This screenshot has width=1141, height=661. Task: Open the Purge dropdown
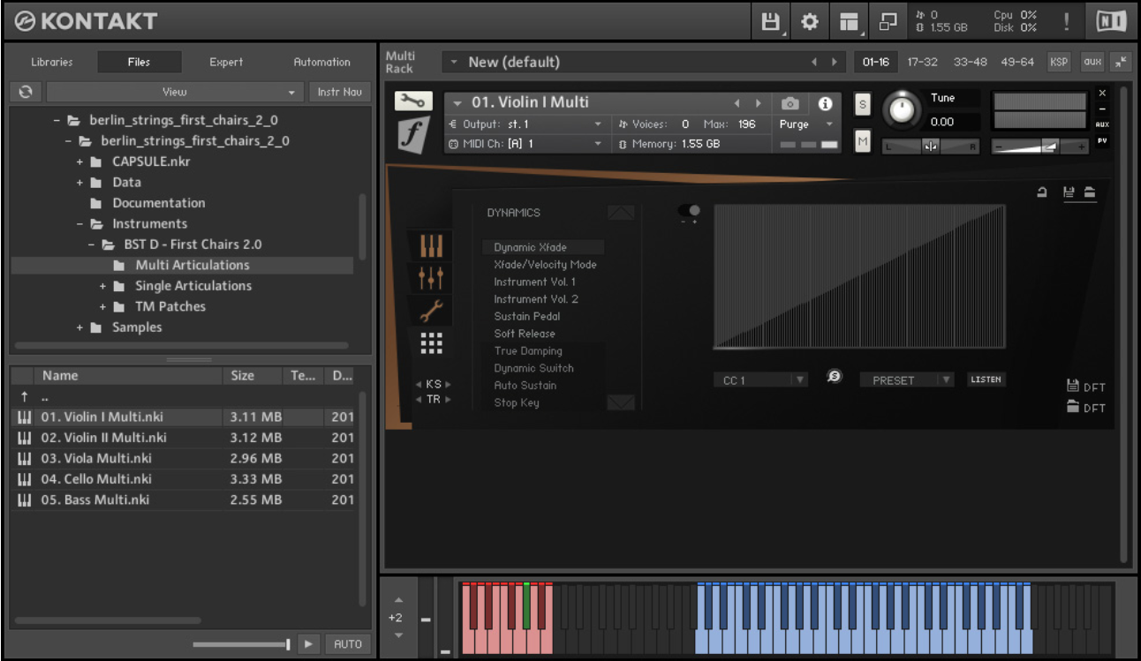pyautogui.click(x=806, y=124)
